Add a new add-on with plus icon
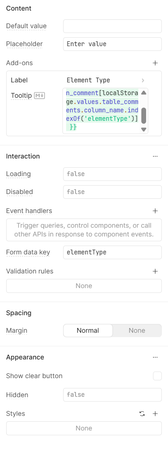Viewport: 168px width, 455px height. click(x=155, y=63)
